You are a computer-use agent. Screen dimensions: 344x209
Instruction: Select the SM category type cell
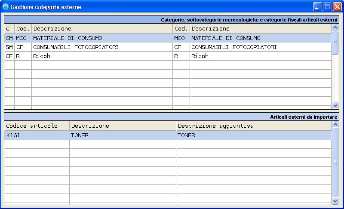click(x=9, y=47)
